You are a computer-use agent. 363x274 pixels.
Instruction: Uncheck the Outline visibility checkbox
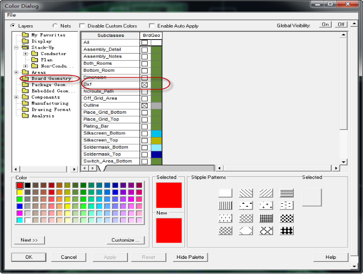(x=145, y=106)
